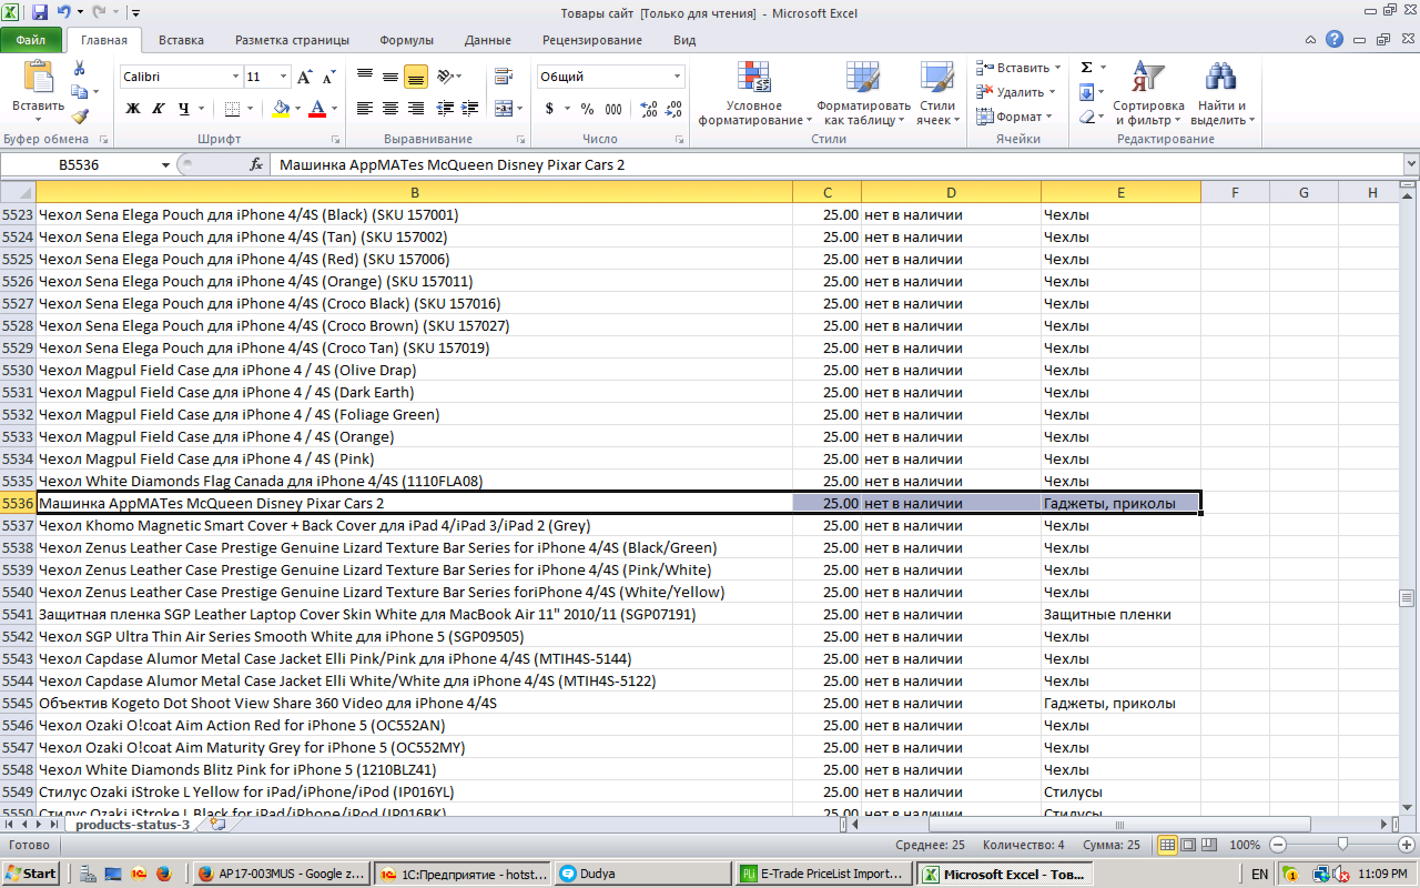
Task: Click the Excel Help question mark
Action: point(1333,39)
